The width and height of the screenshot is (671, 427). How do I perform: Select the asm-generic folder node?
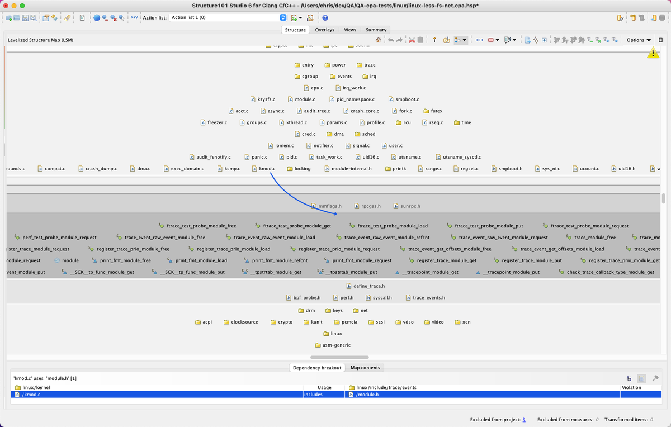click(x=333, y=345)
